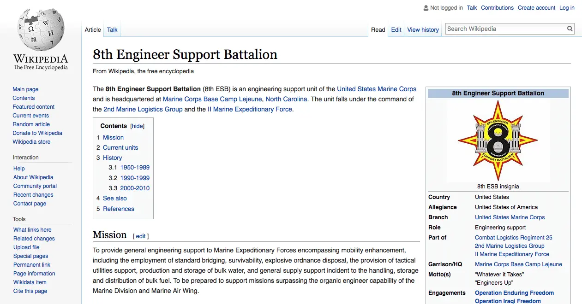Screen dimensions: 582x304
Task: Open the Random article link
Action: pos(31,124)
